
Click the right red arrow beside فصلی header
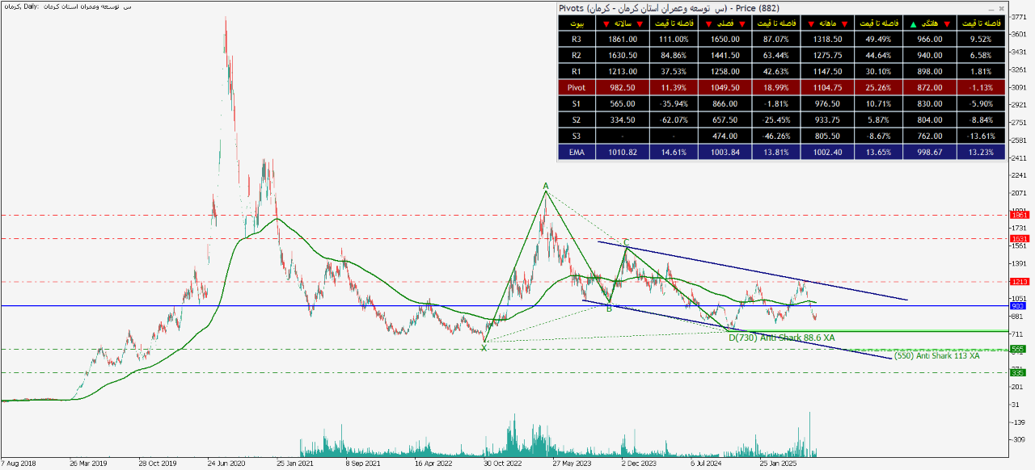point(741,23)
